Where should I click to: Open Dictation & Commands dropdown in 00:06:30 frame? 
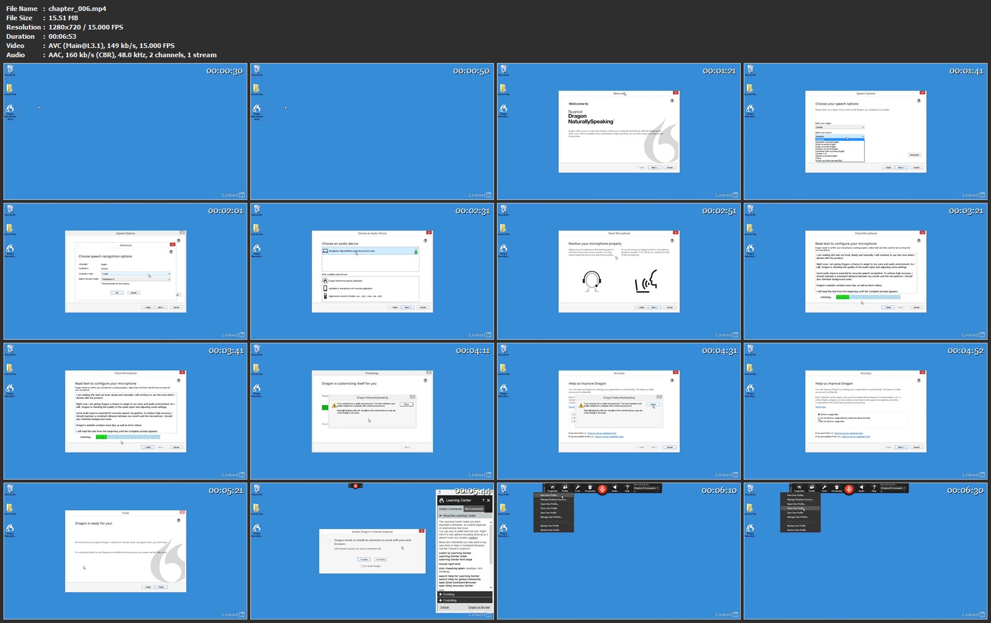(x=893, y=488)
